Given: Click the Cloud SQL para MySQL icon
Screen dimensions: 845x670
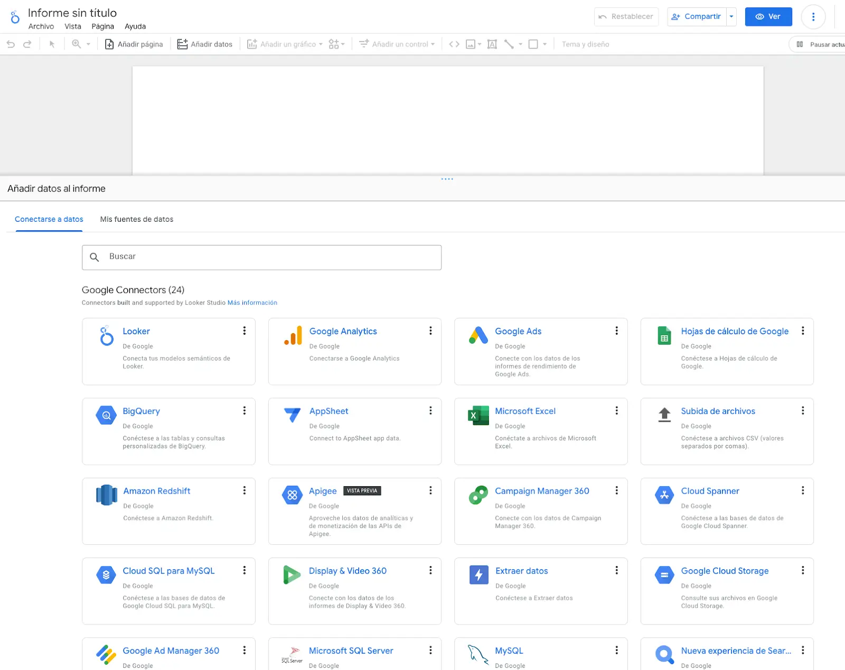Looking at the screenshot, I should (x=106, y=575).
